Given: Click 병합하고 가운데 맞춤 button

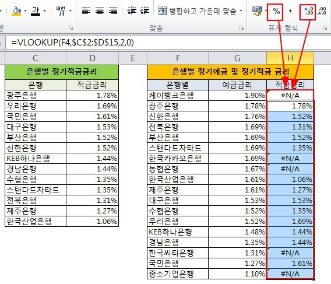Looking at the screenshot, I should pyautogui.click(x=197, y=10).
